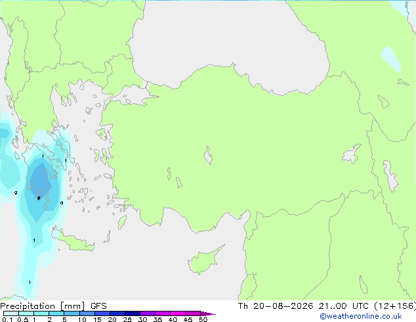Screen dimensions: 416x322
Task: Select the '30' legend value
Action: [142, 319]
